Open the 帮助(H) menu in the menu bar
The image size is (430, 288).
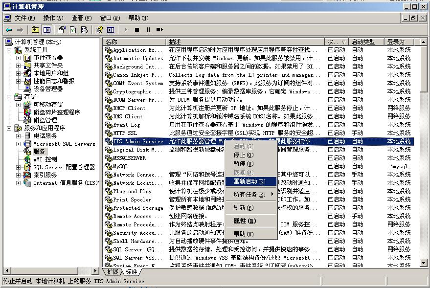point(138,18)
